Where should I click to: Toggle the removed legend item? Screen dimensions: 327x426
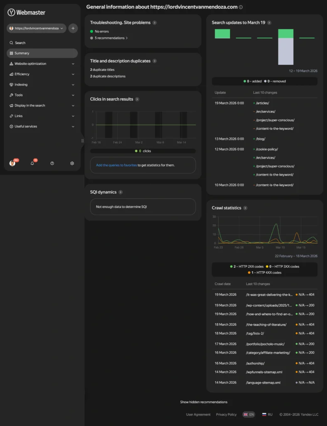[275, 81]
